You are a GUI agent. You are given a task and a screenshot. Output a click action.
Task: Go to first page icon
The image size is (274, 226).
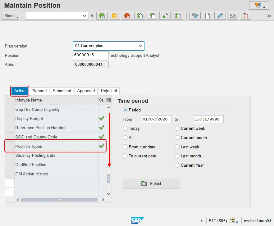[139, 16]
